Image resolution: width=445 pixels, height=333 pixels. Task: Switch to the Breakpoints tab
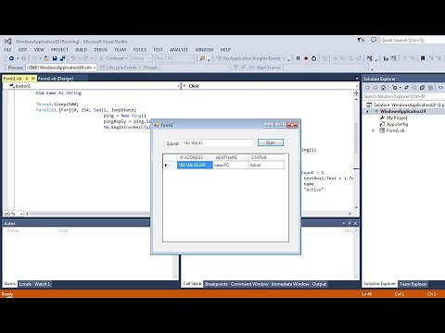click(216, 284)
